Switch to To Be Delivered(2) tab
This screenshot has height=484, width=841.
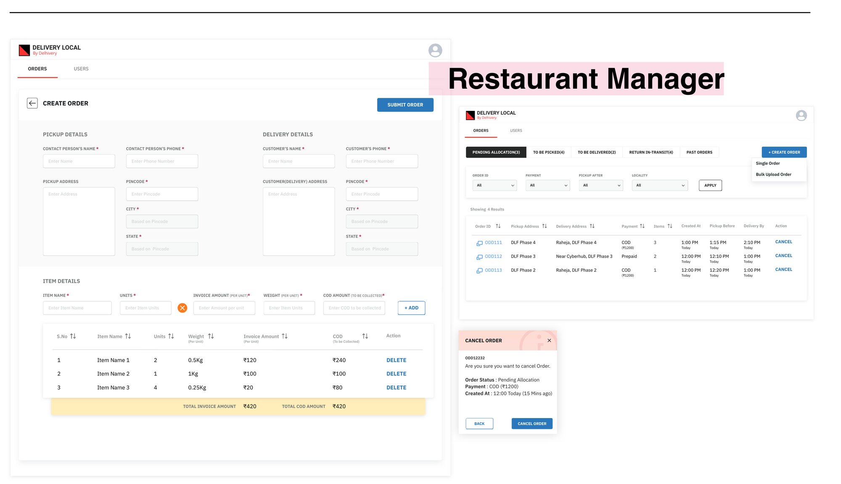click(597, 152)
